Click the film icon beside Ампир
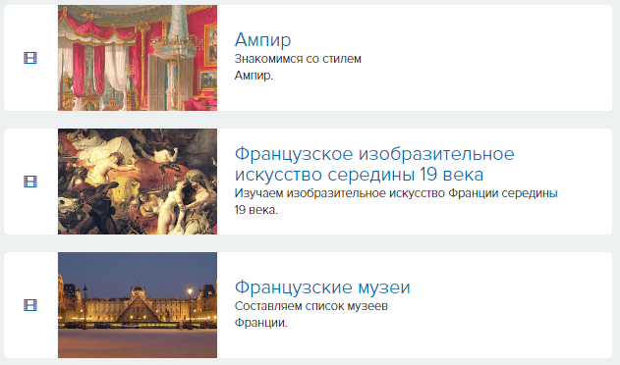This screenshot has width=620, height=365. tap(30, 58)
